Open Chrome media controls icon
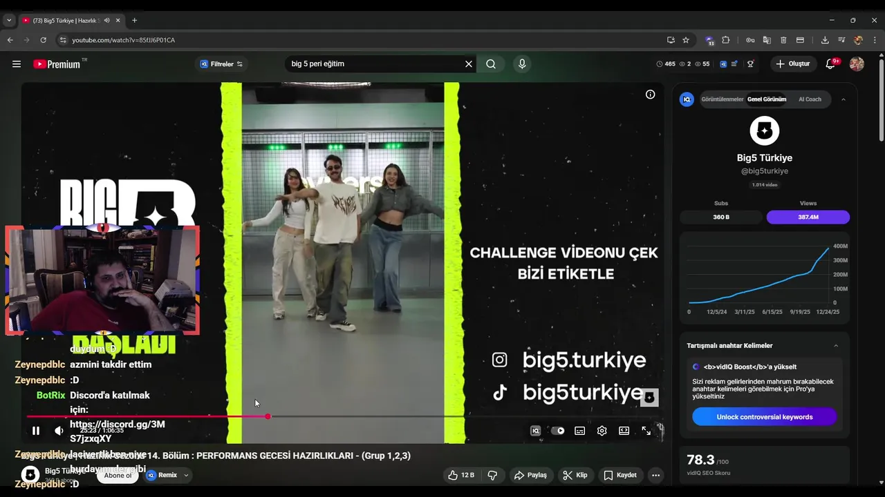This screenshot has height=497, width=885. [841, 40]
